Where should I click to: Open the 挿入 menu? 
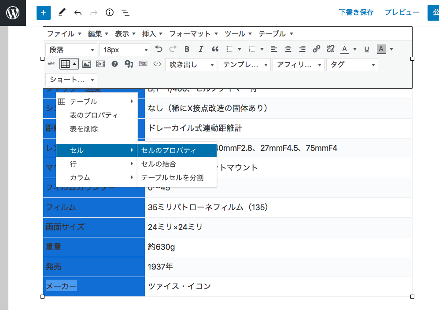(x=152, y=34)
